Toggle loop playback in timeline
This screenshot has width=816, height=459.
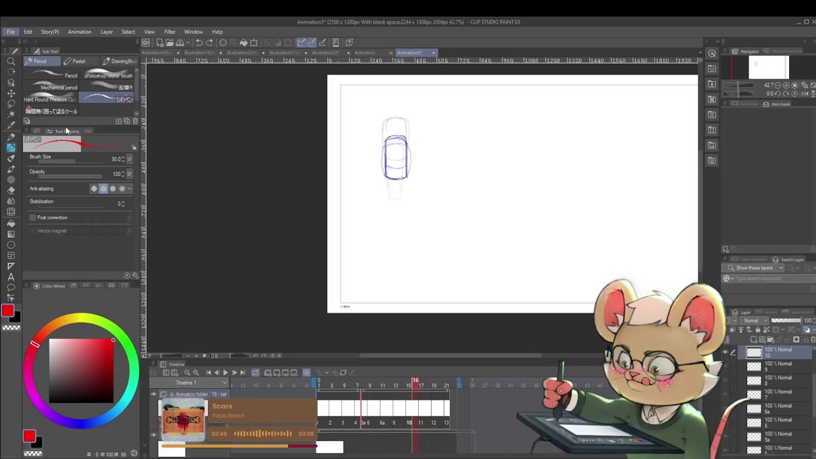255,372
